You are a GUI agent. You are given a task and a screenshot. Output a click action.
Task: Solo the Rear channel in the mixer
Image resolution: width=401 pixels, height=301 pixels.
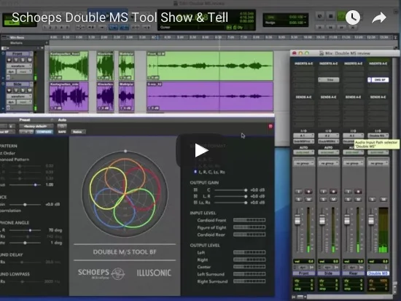tap(348, 199)
